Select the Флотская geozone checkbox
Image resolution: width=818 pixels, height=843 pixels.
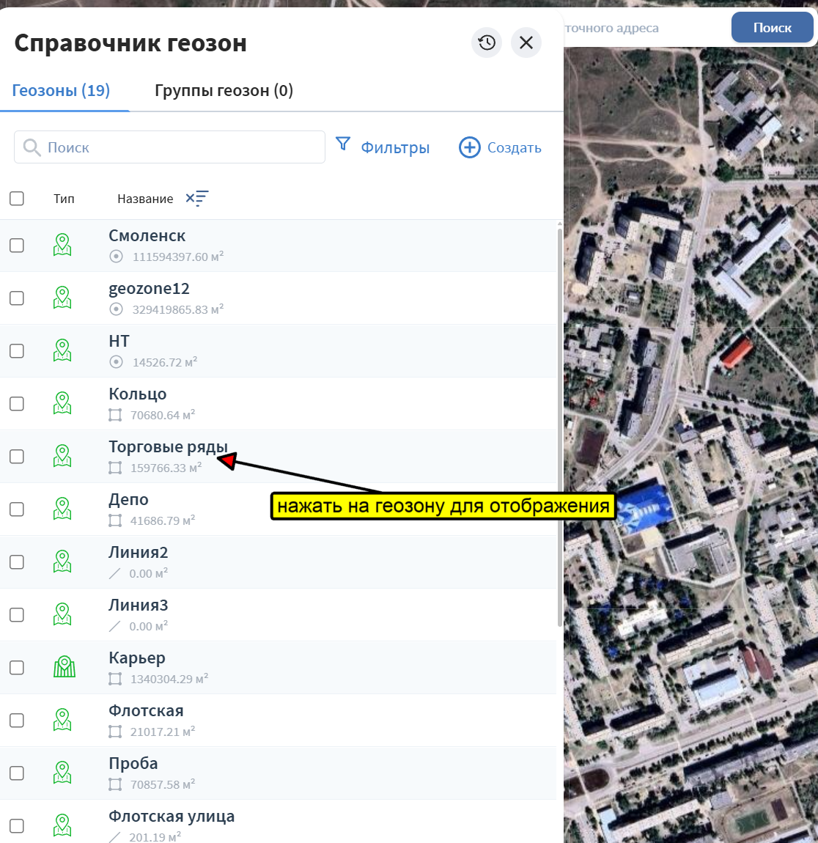17,721
